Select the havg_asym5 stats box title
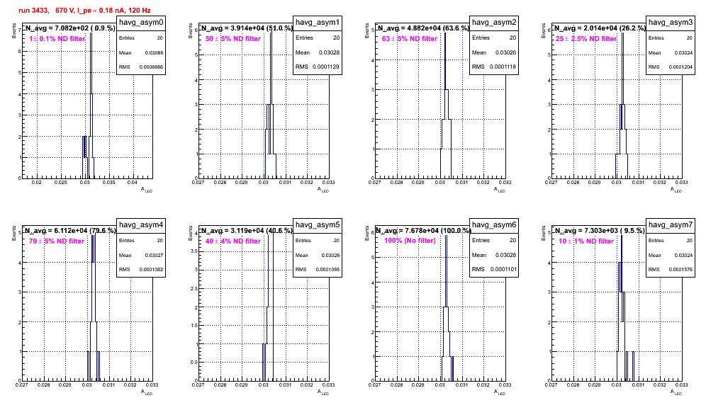Viewport: 706px width, 405px height. click(318, 225)
